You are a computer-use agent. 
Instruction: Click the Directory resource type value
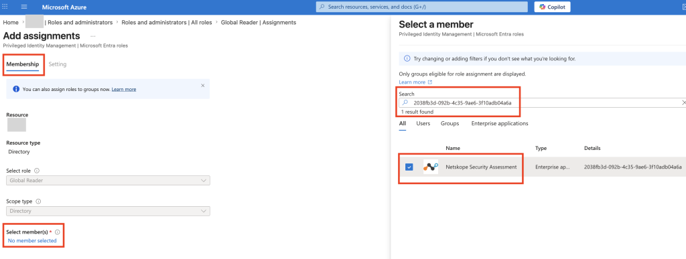(19, 152)
